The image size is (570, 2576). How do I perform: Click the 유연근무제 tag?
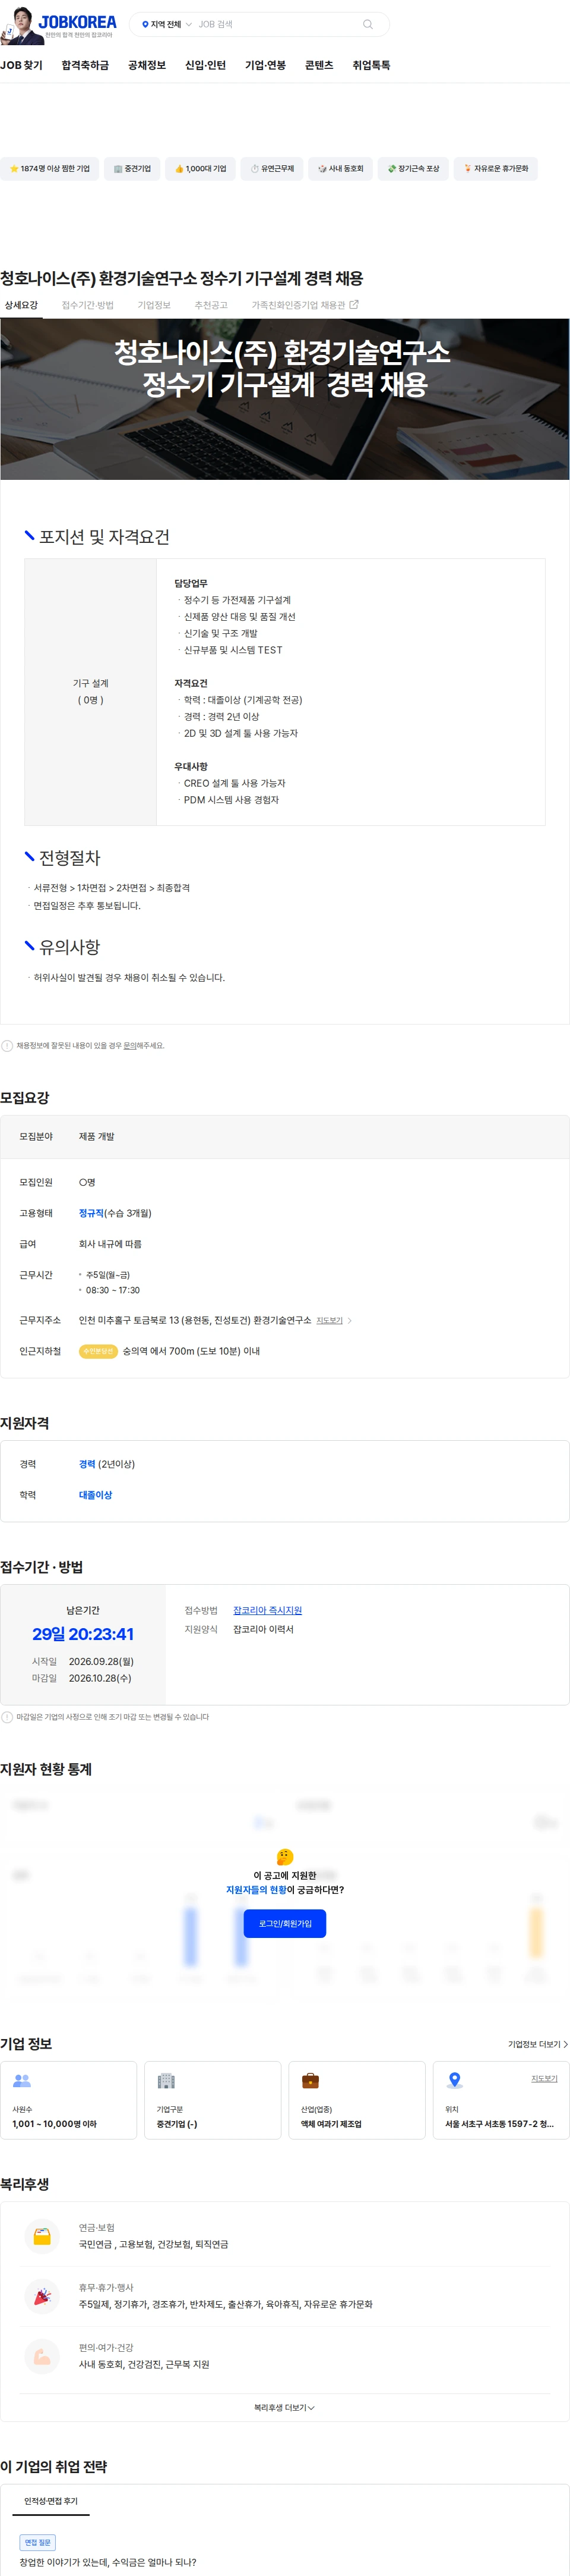[x=271, y=169]
